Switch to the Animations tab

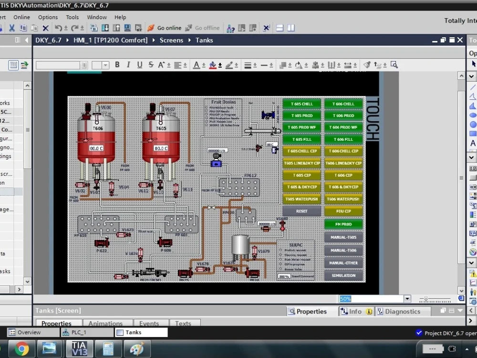107,323
